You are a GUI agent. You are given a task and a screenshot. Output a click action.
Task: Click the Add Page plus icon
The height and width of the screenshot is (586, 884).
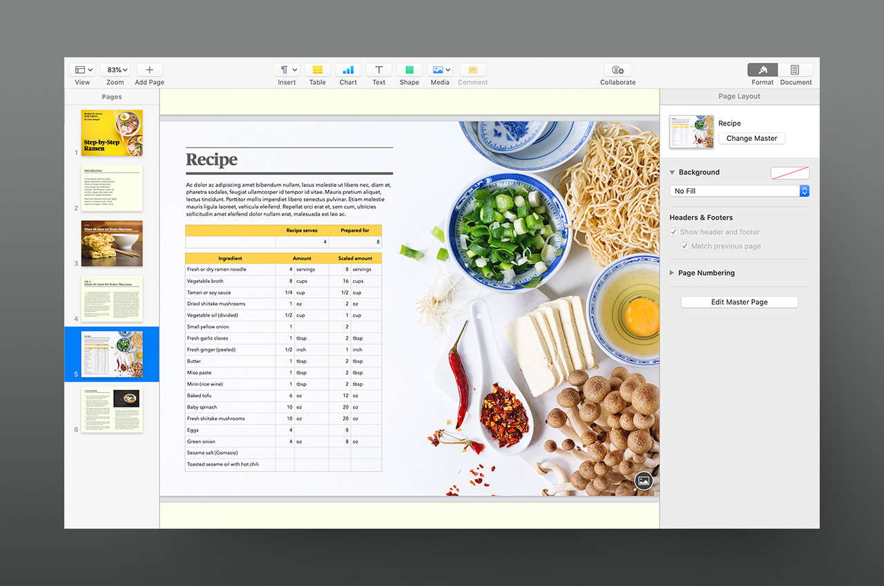pyautogui.click(x=149, y=70)
